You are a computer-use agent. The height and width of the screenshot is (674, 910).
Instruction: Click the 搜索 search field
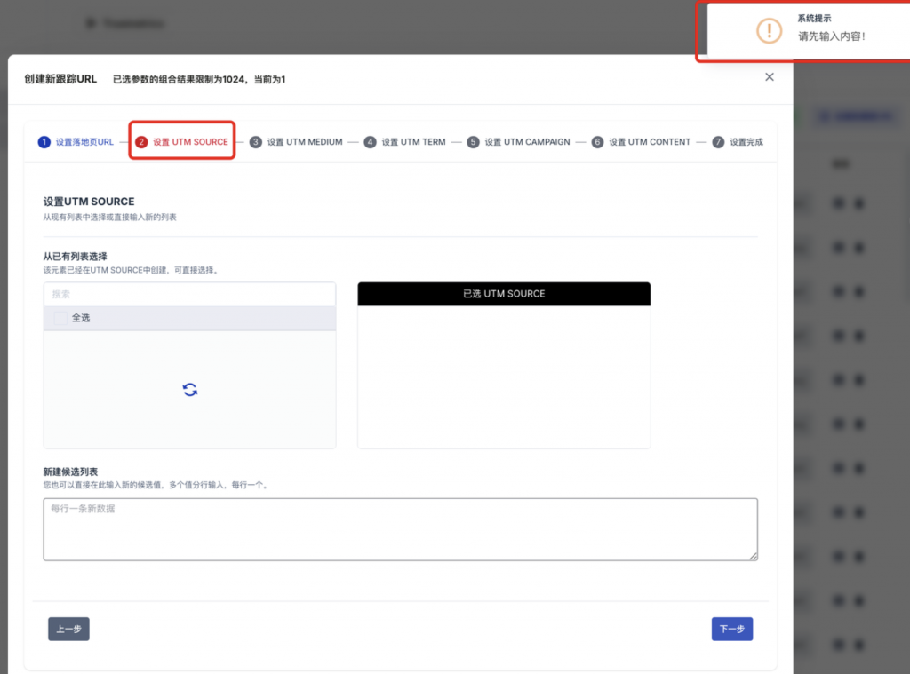tap(190, 294)
